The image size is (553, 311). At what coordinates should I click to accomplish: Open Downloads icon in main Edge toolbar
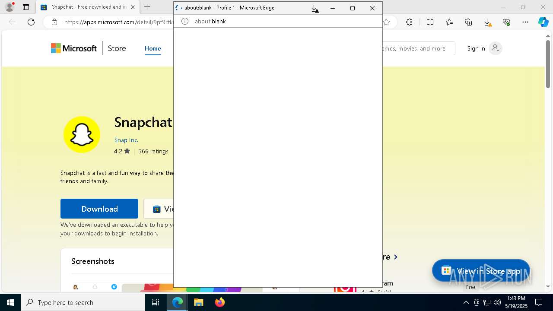tap(487, 22)
